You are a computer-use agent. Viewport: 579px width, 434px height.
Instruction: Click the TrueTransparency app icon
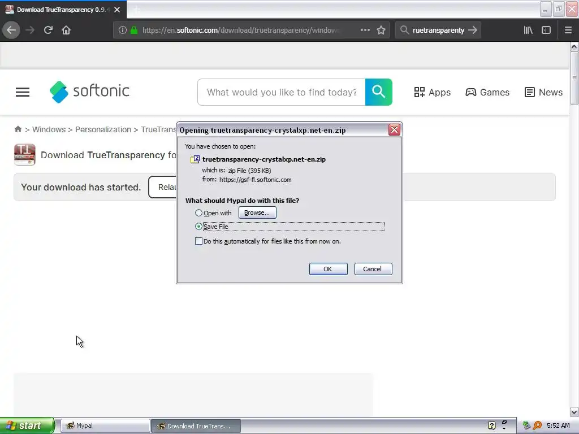[x=25, y=154]
